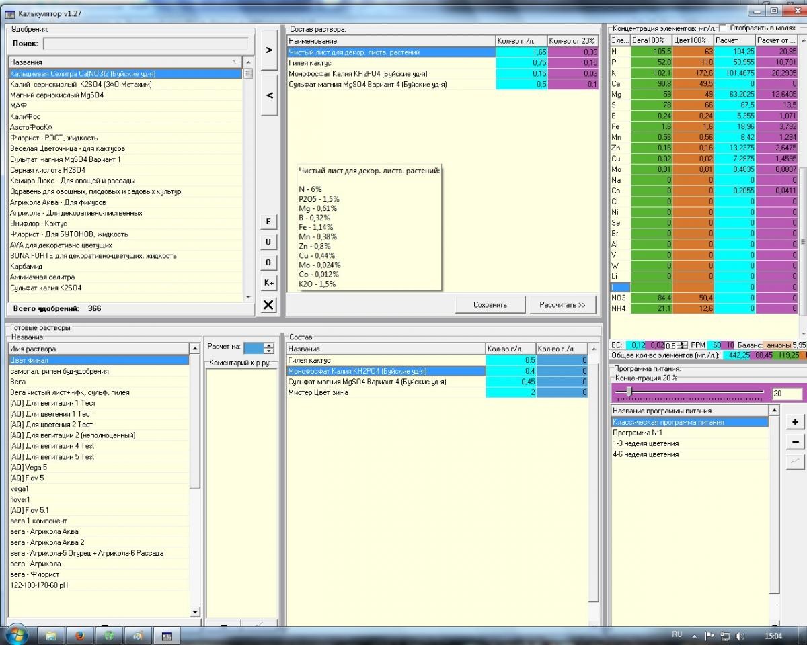Screen dimensions: 807x645
Task: Click the X delete fertilizer button
Action: click(x=268, y=305)
